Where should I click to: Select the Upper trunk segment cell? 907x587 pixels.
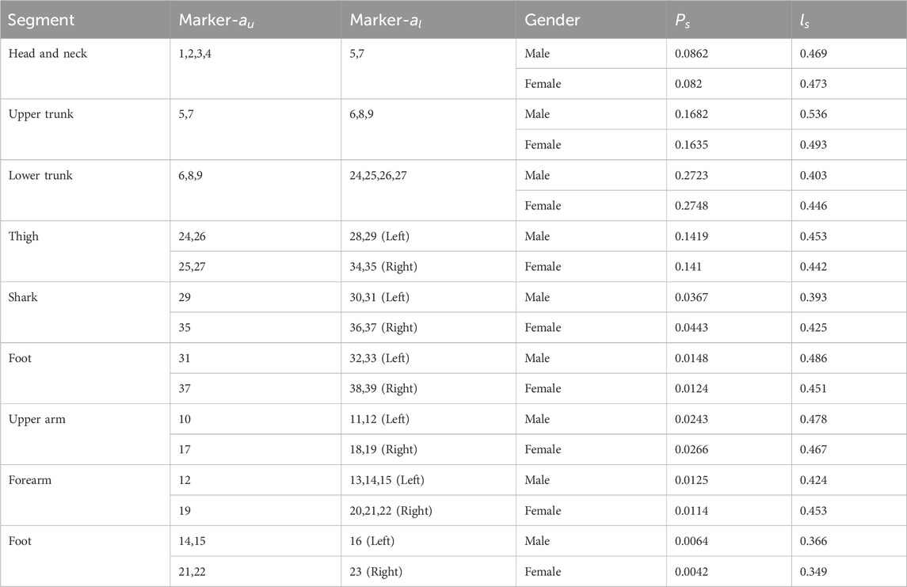(85, 130)
